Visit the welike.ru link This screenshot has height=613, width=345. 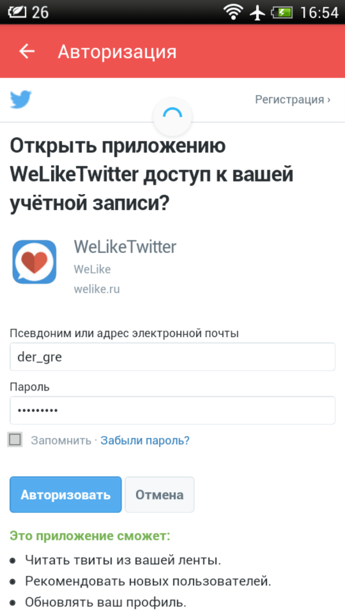(x=97, y=289)
